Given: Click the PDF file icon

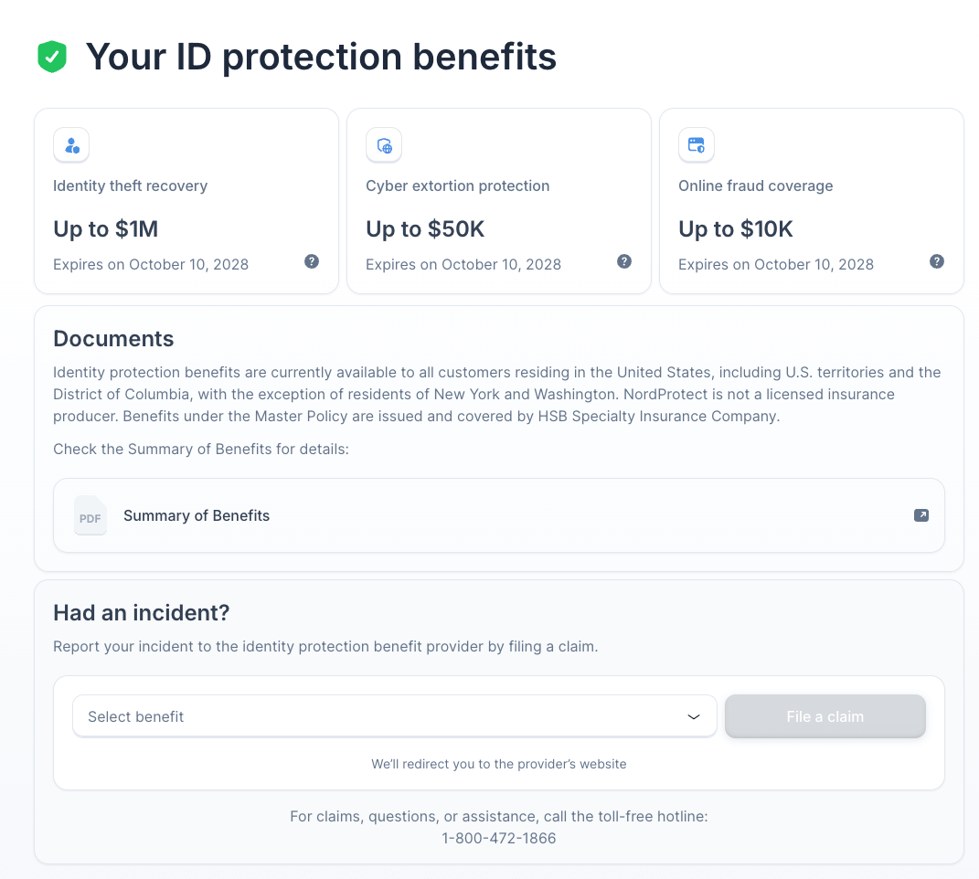Looking at the screenshot, I should pos(90,516).
